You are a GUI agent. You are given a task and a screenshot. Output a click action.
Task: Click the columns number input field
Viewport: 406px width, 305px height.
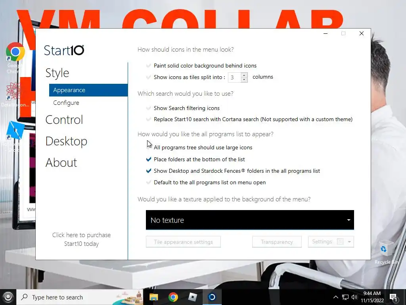click(x=234, y=77)
